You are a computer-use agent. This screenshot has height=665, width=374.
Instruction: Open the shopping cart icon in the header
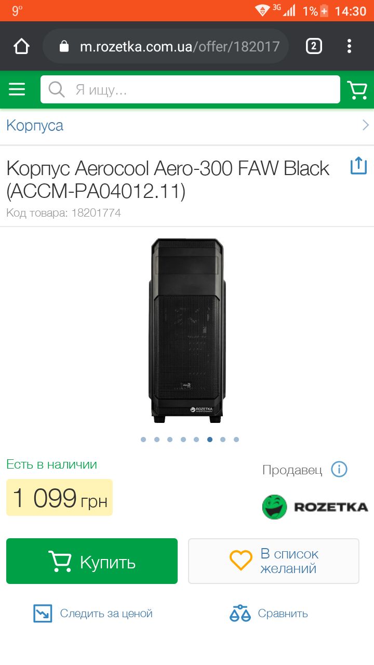[357, 90]
